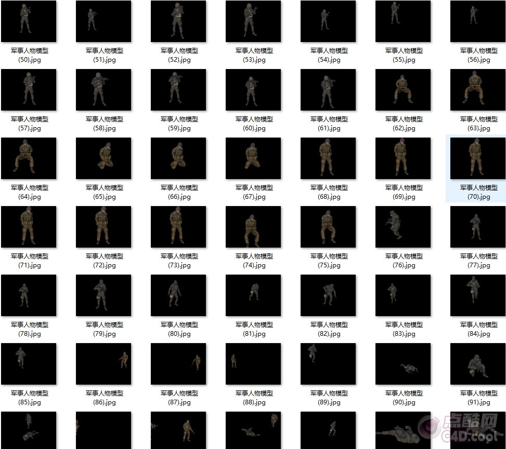Select squatting soldier thumbnail (62).jpg
The width and height of the screenshot is (506, 449).
403,90
